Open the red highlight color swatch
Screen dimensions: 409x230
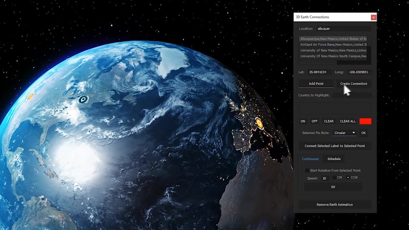point(365,121)
